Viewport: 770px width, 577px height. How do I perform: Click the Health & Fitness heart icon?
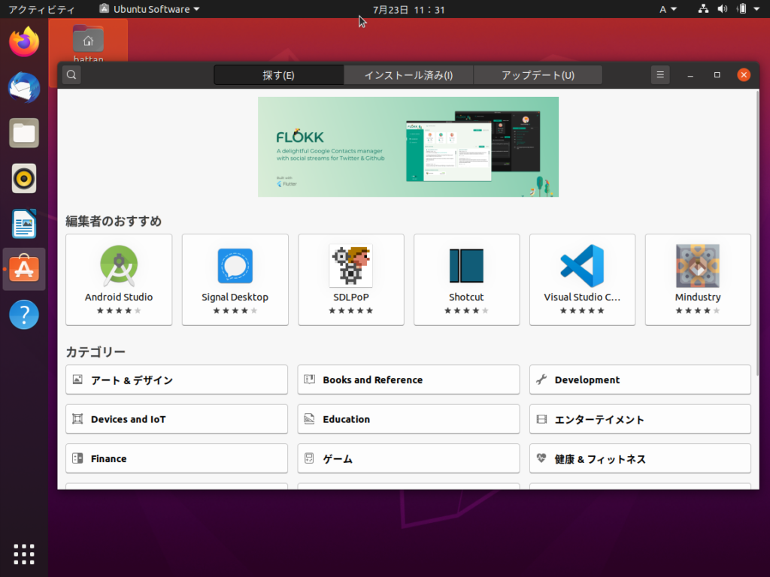click(541, 458)
